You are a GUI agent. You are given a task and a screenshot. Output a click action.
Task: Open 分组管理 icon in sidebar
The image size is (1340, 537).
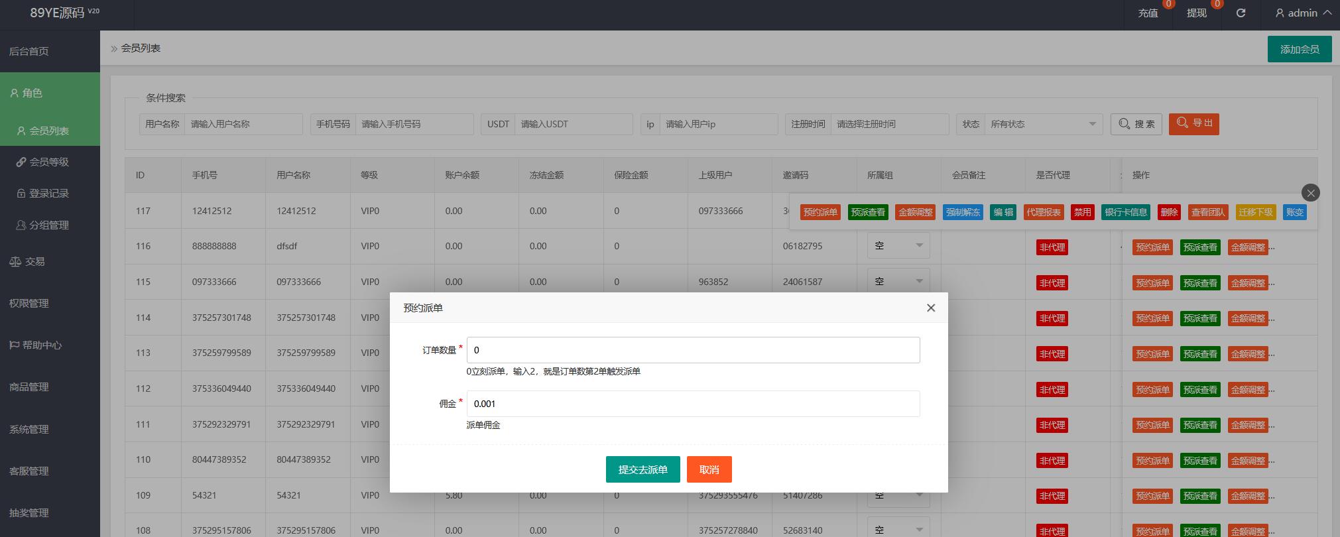click(x=21, y=225)
